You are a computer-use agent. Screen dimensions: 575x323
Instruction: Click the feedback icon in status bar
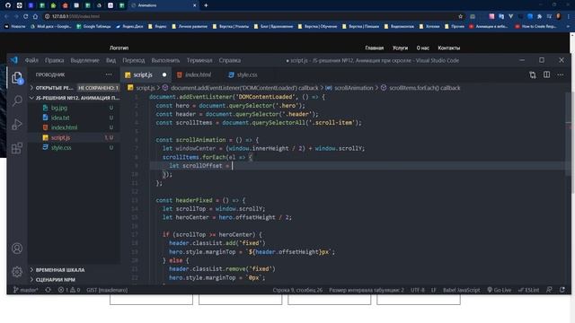pos(549,290)
